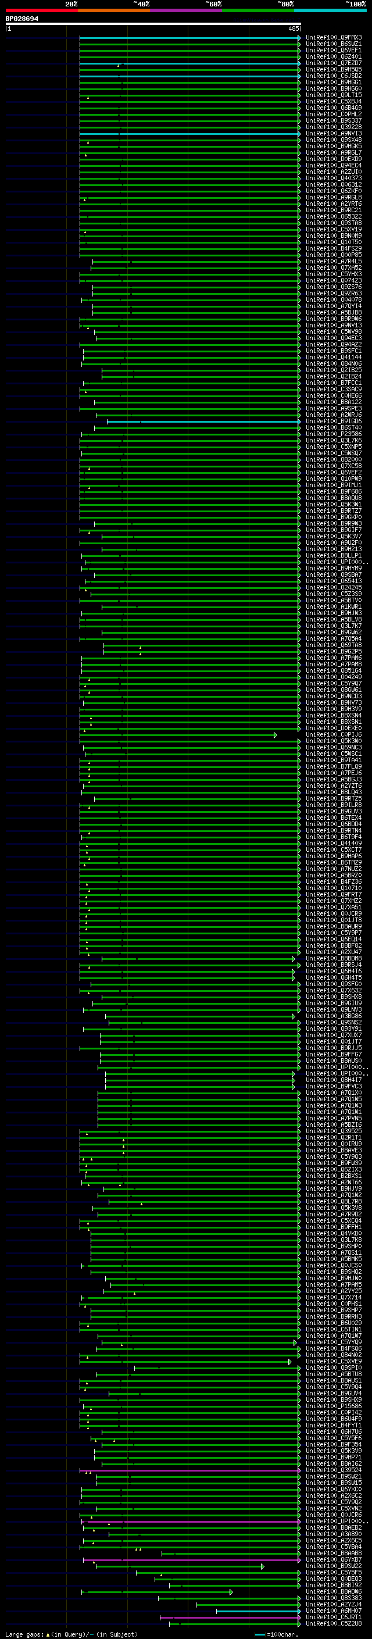372x1639 pixels.
Task: Open the UniRef100_B4FS29 label
Action: [334, 248]
